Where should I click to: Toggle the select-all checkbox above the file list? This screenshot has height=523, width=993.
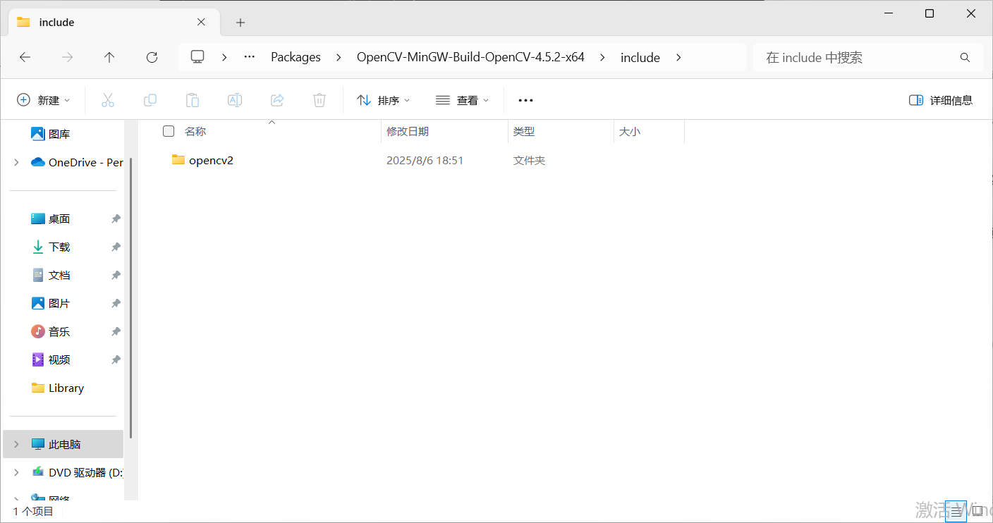pos(168,131)
